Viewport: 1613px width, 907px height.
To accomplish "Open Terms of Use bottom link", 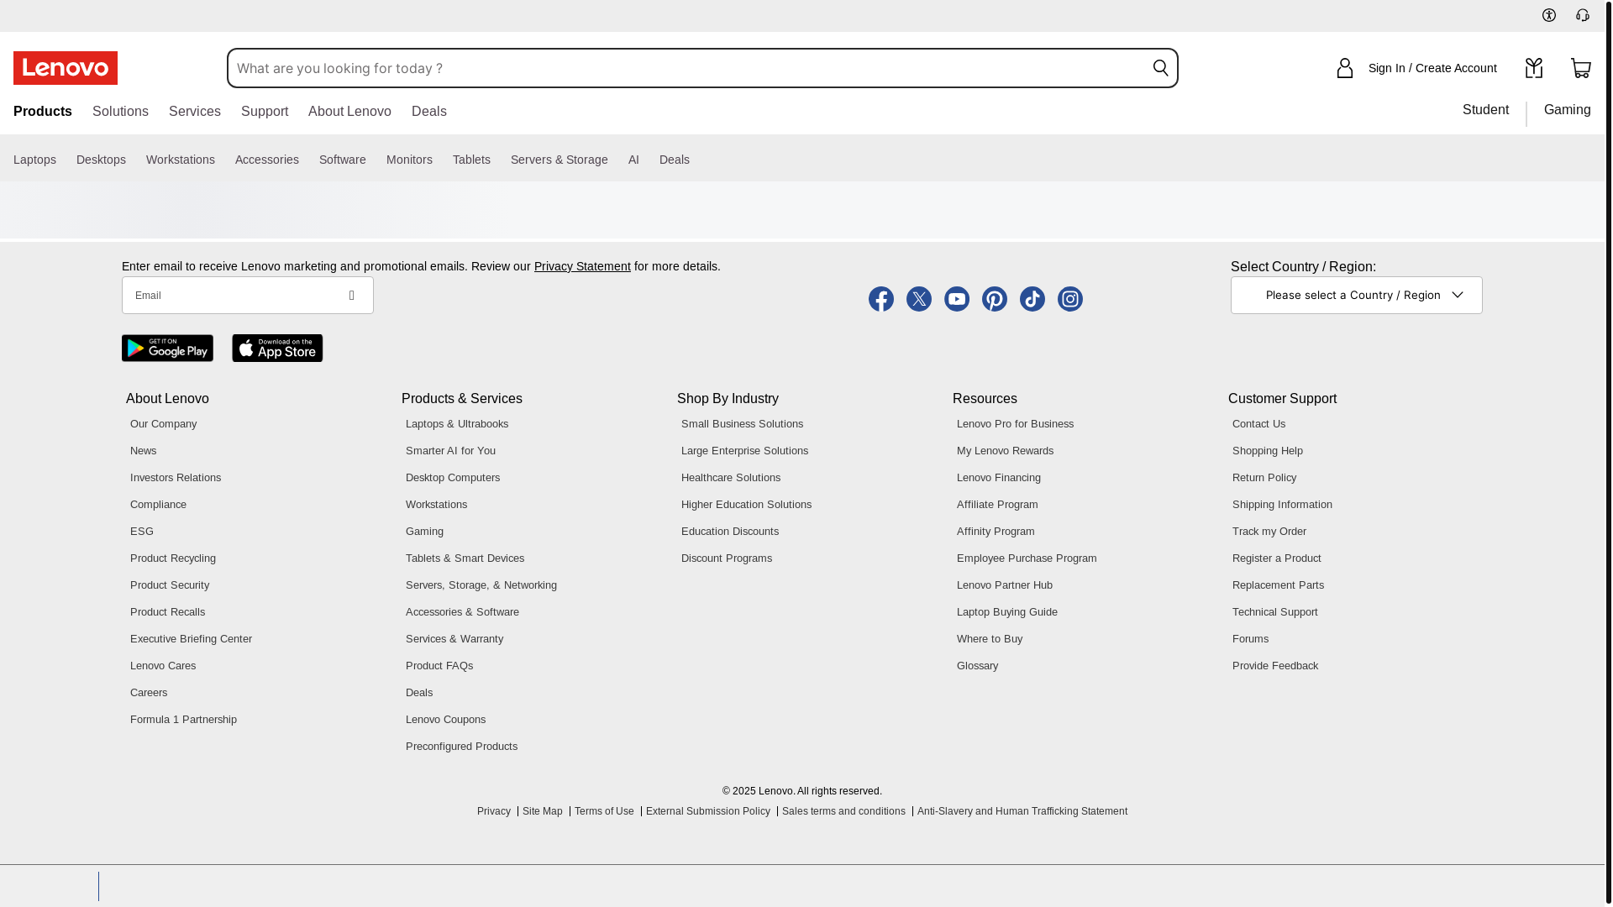I will (x=604, y=811).
